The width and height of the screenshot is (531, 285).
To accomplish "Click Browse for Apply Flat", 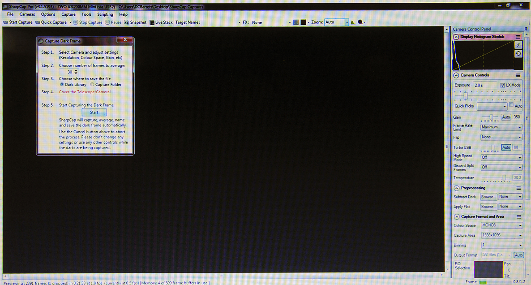I will pos(488,206).
